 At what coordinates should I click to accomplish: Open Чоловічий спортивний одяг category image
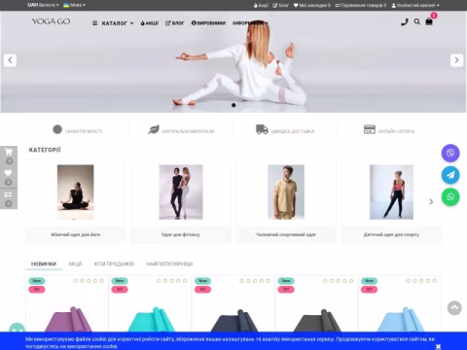tap(286, 192)
